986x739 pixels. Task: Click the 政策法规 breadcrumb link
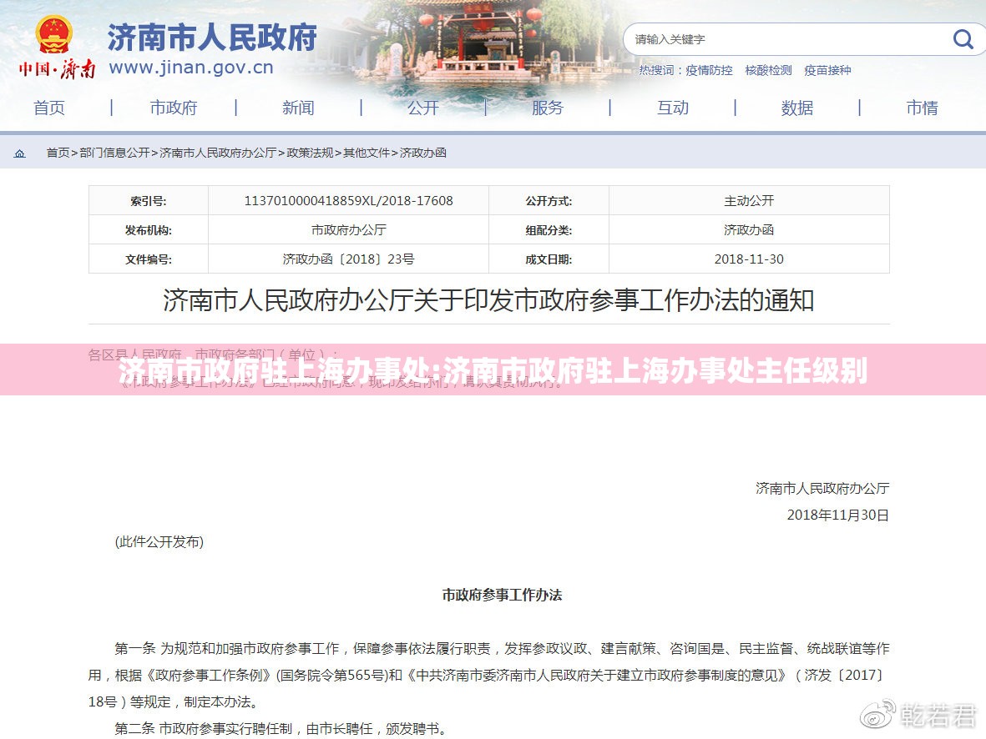click(310, 153)
